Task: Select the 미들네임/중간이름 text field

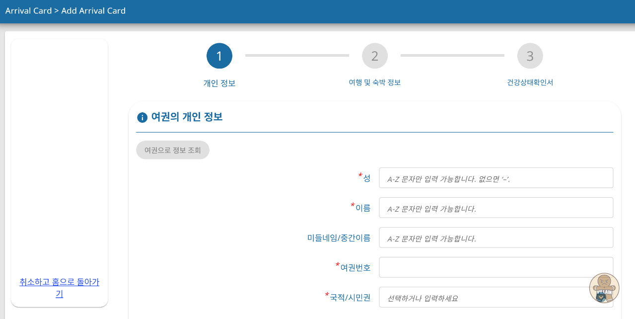Action: pos(495,238)
